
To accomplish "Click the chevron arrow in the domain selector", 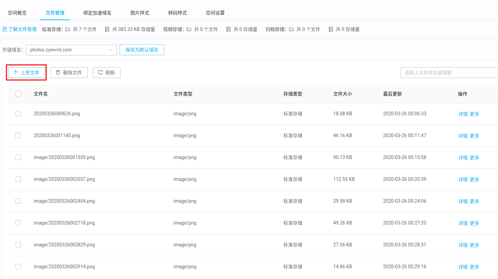I will coord(111,50).
